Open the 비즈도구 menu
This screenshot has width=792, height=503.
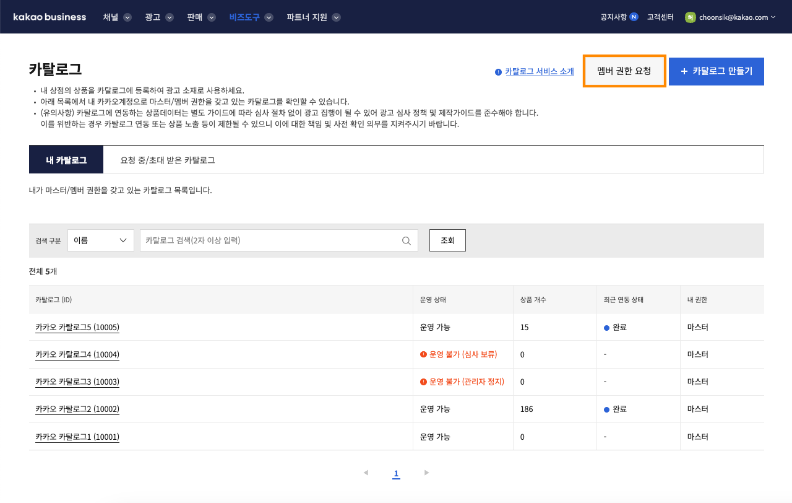tap(251, 17)
